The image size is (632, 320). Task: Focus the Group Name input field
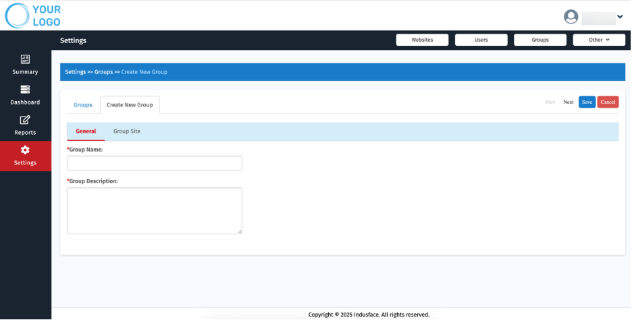coord(155,163)
